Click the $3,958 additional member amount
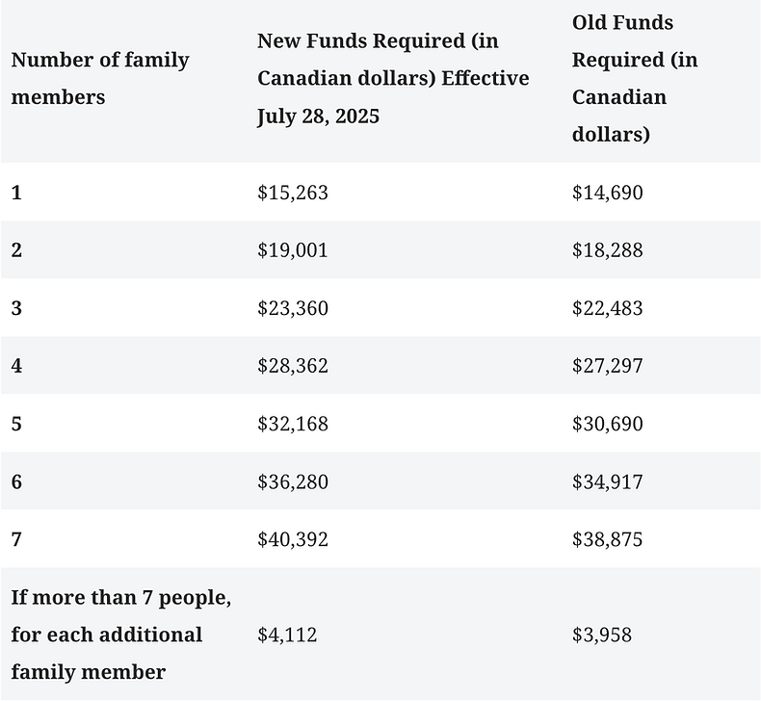 602,635
